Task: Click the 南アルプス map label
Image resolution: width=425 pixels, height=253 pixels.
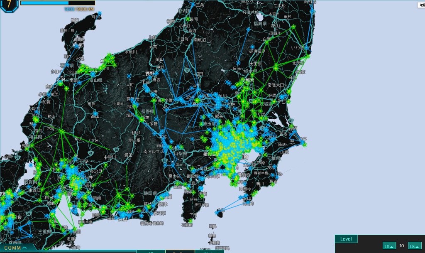Action: [x=154, y=152]
